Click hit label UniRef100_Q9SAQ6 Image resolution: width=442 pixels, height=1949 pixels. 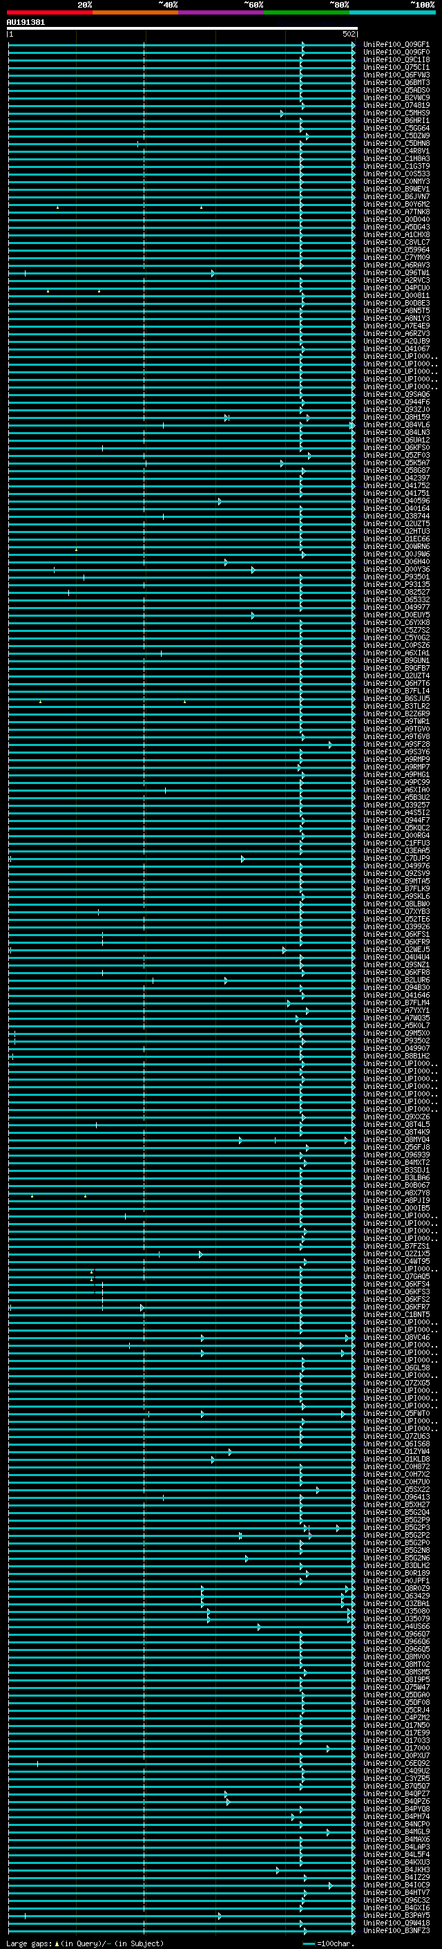click(396, 395)
